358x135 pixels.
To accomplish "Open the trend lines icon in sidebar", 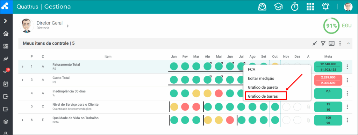I will click(x=6, y=59).
